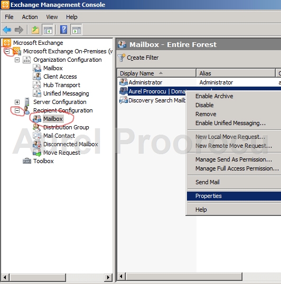Collapse the Organization Configuration node
Screen dimensions: 281x284
(17, 60)
